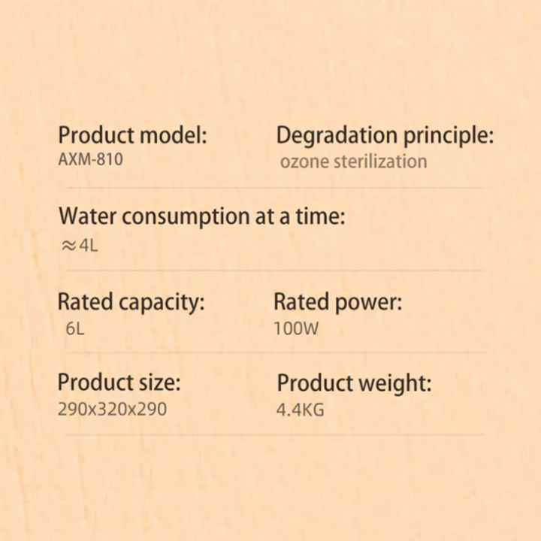Select the 290x320x290 dimensions text
This screenshot has width=541, height=541.
tap(112, 410)
